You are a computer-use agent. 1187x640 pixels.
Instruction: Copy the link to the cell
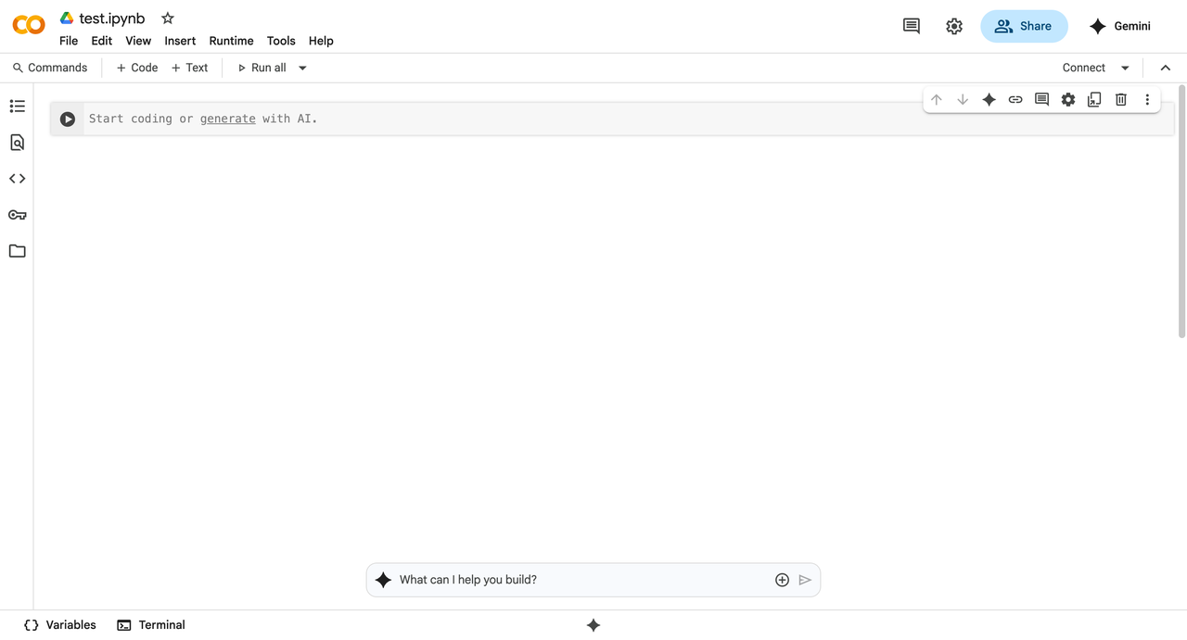[x=1015, y=100]
